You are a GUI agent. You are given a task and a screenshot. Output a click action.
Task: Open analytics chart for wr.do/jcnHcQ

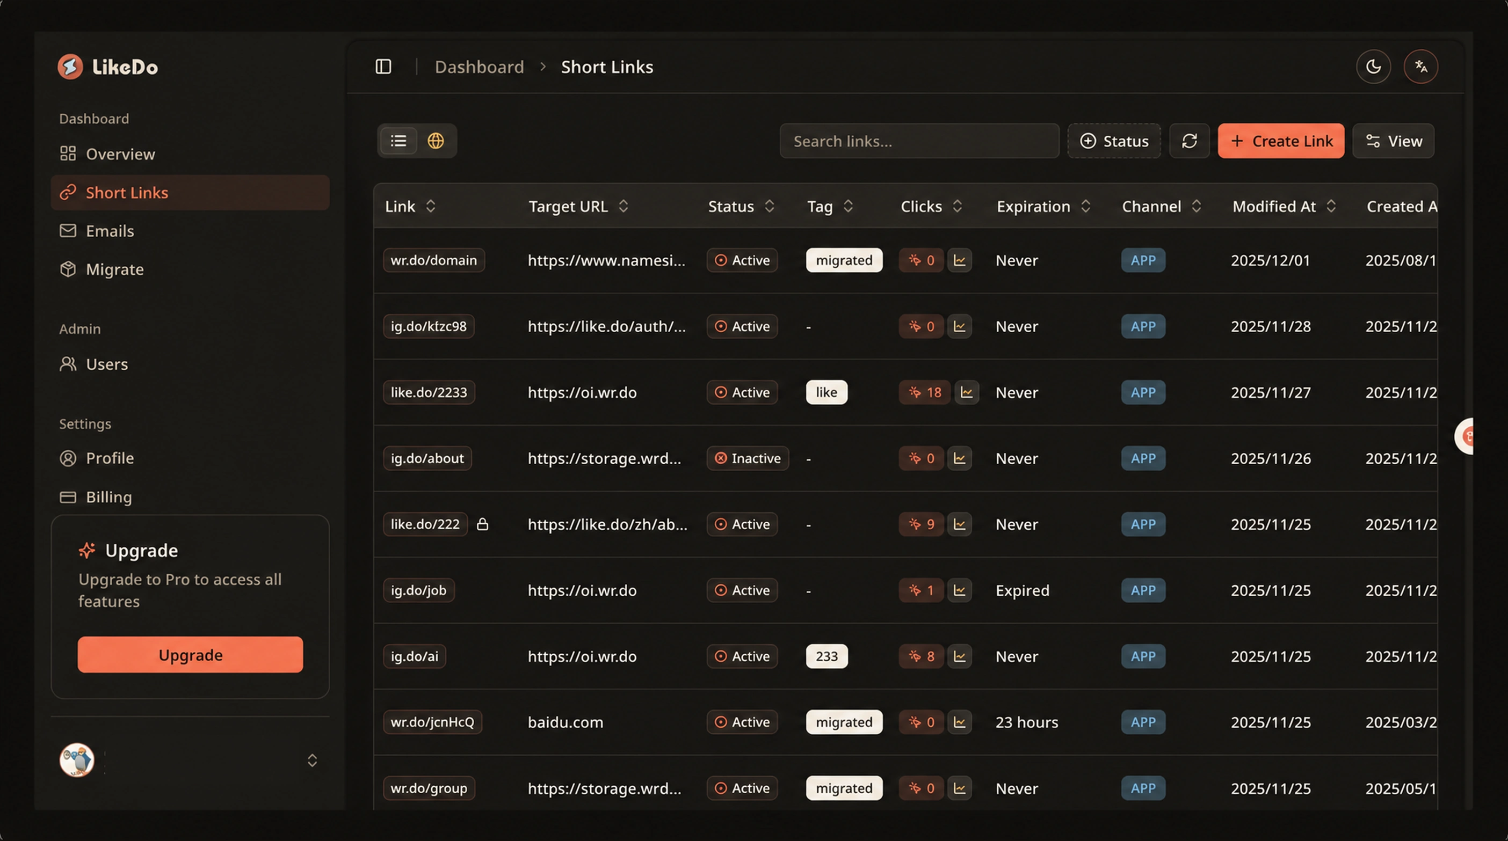coord(960,722)
